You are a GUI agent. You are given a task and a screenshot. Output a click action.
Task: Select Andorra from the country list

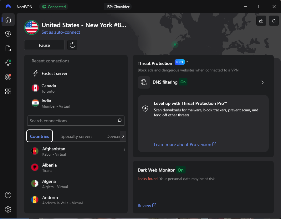[76, 200]
